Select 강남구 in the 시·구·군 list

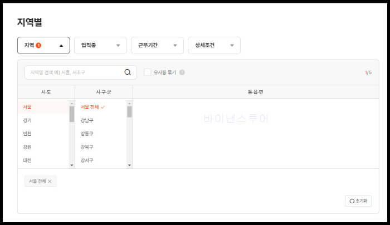click(101, 120)
